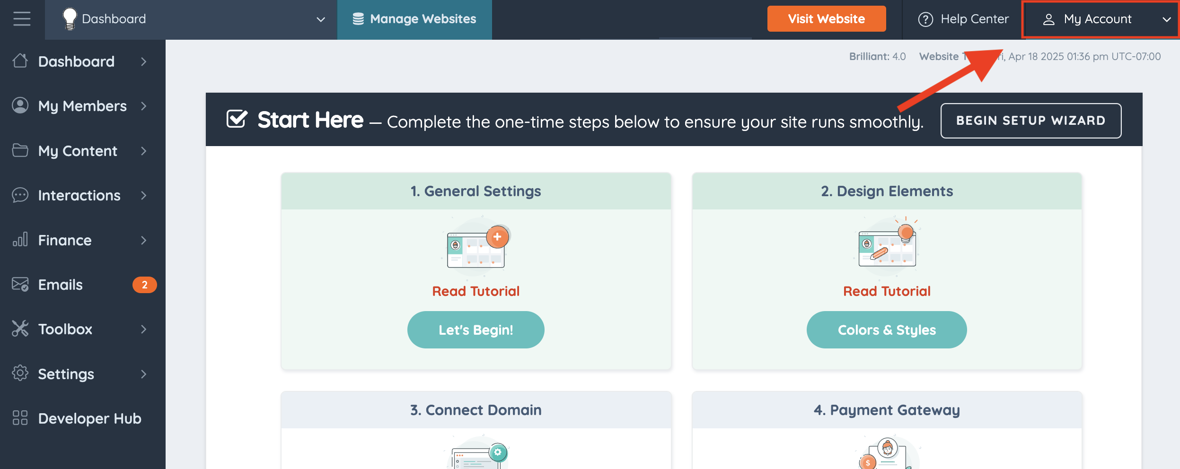The image size is (1180, 469).
Task: Click the Emails badge showing 2
Action: click(144, 285)
